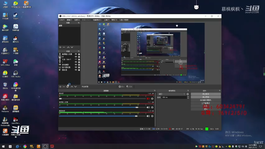This screenshot has height=149, width=265.
Task: Move the selected scene down in Scenes panel
Action: 72,47
